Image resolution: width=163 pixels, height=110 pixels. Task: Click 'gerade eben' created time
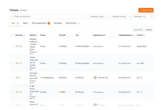(142, 46)
